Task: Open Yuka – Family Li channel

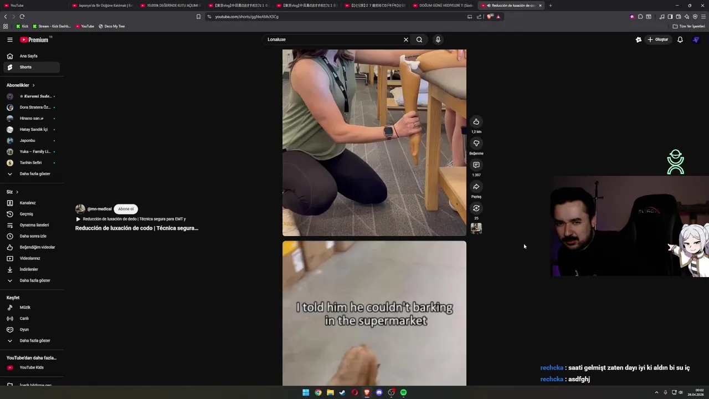Action: point(31,152)
